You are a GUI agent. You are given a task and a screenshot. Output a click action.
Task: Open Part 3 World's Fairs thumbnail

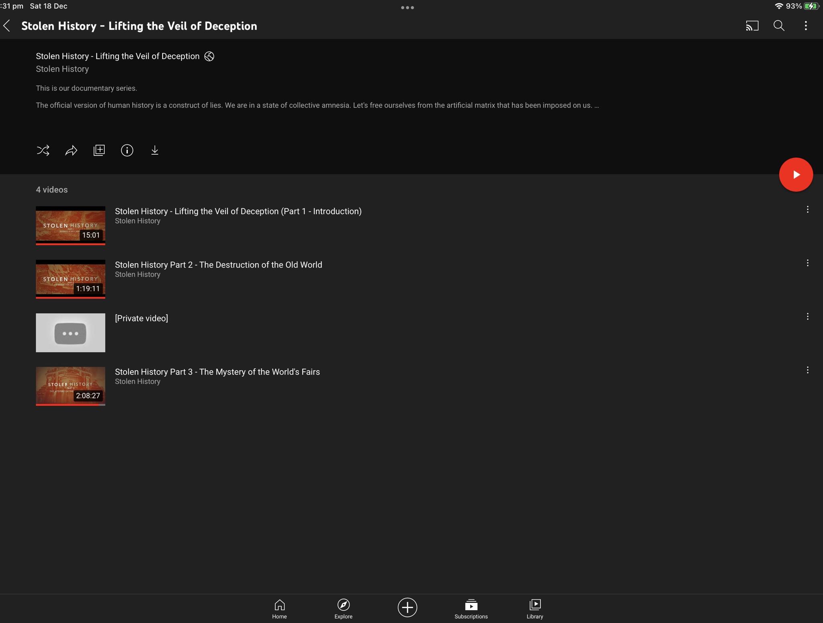tap(70, 386)
